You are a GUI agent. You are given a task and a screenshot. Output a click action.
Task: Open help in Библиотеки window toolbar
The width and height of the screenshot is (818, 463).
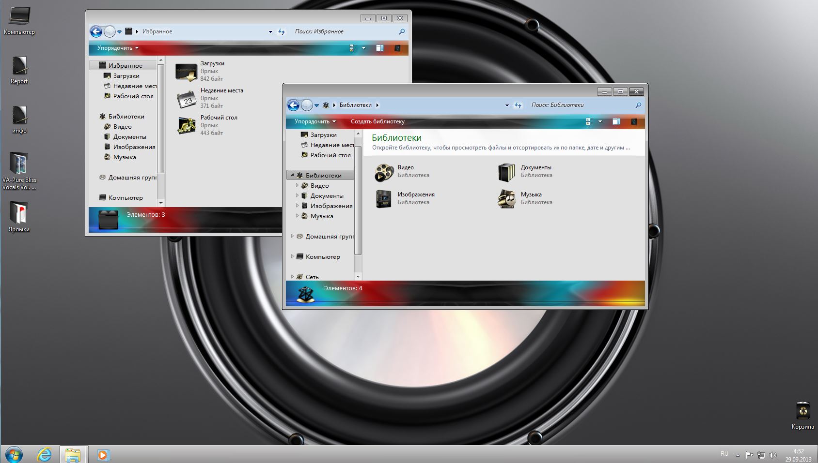[634, 121]
